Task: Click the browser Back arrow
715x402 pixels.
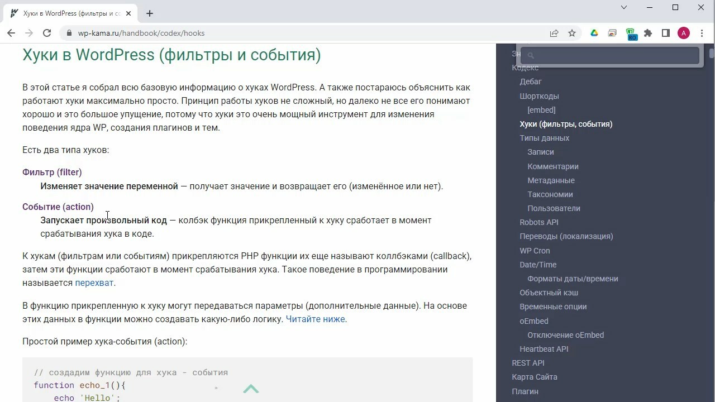Action: click(x=11, y=33)
